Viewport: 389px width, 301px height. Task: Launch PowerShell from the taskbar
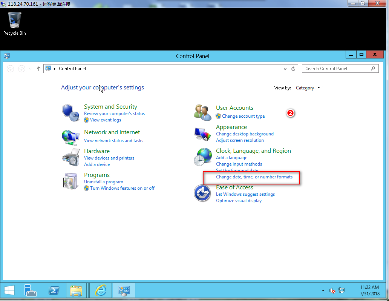click(54, 290)
